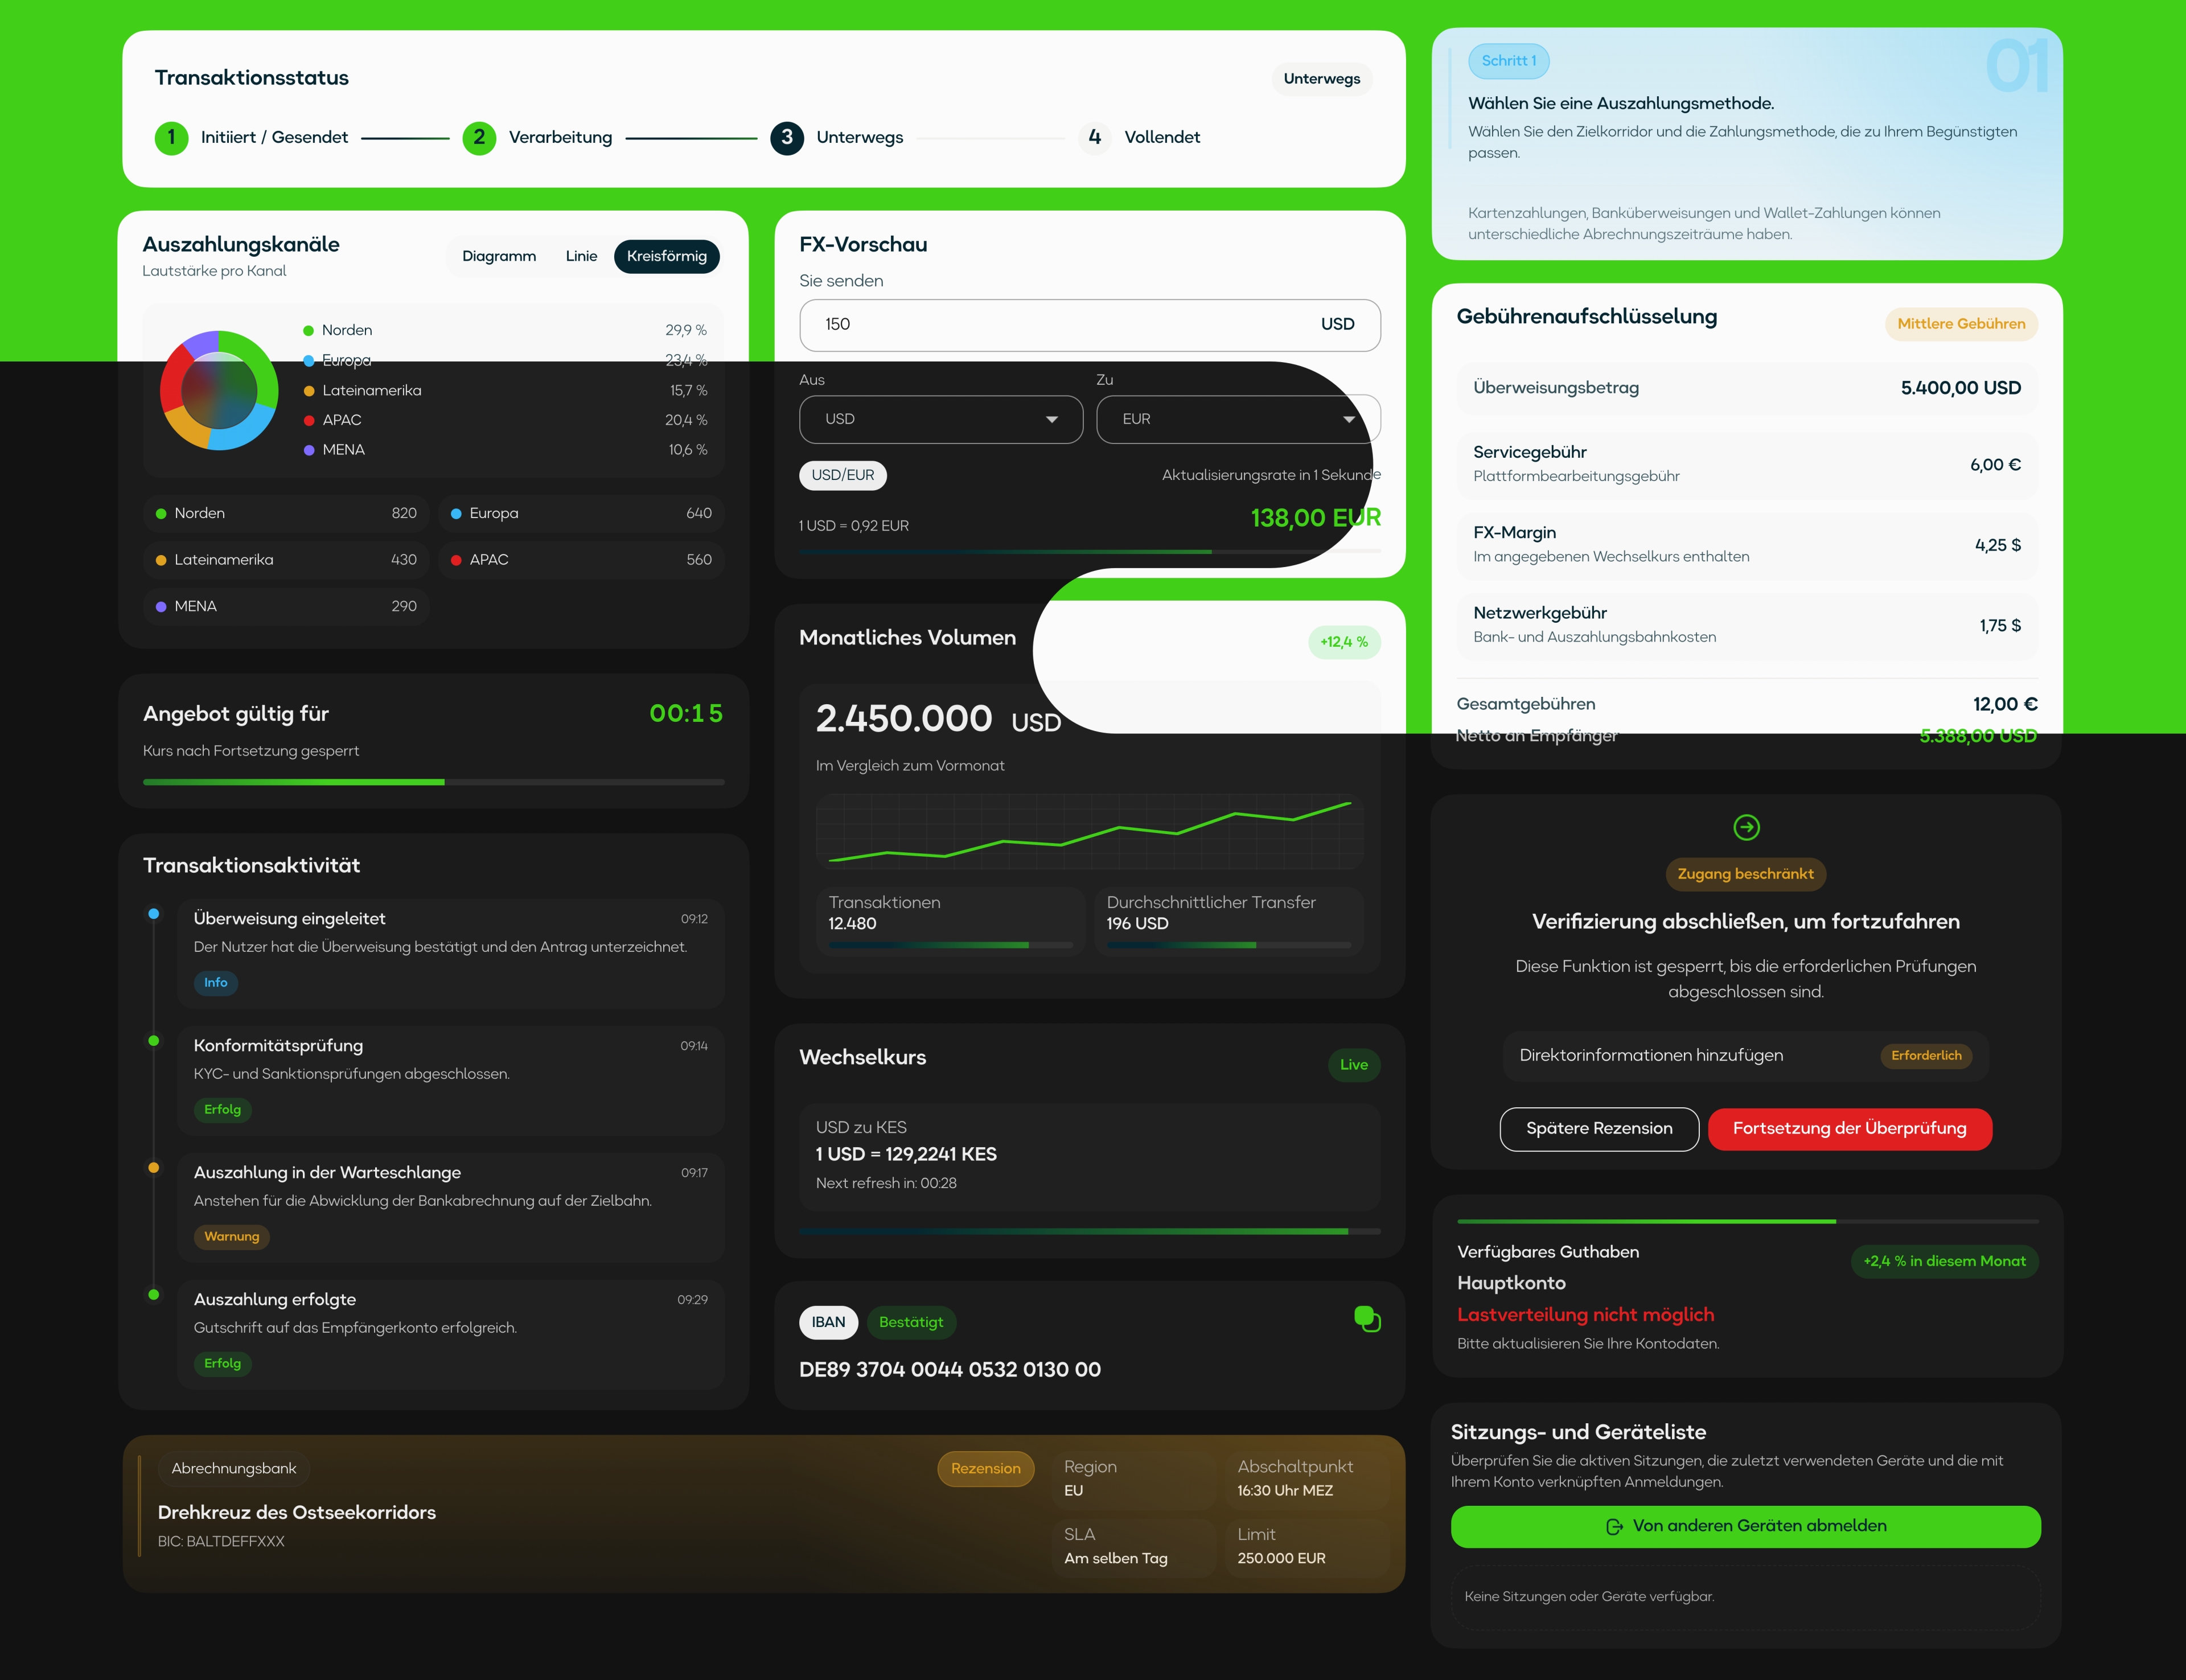
Task: Click the Info tag under Überweisung eingeleitet
Action: [x=215, y=983]
